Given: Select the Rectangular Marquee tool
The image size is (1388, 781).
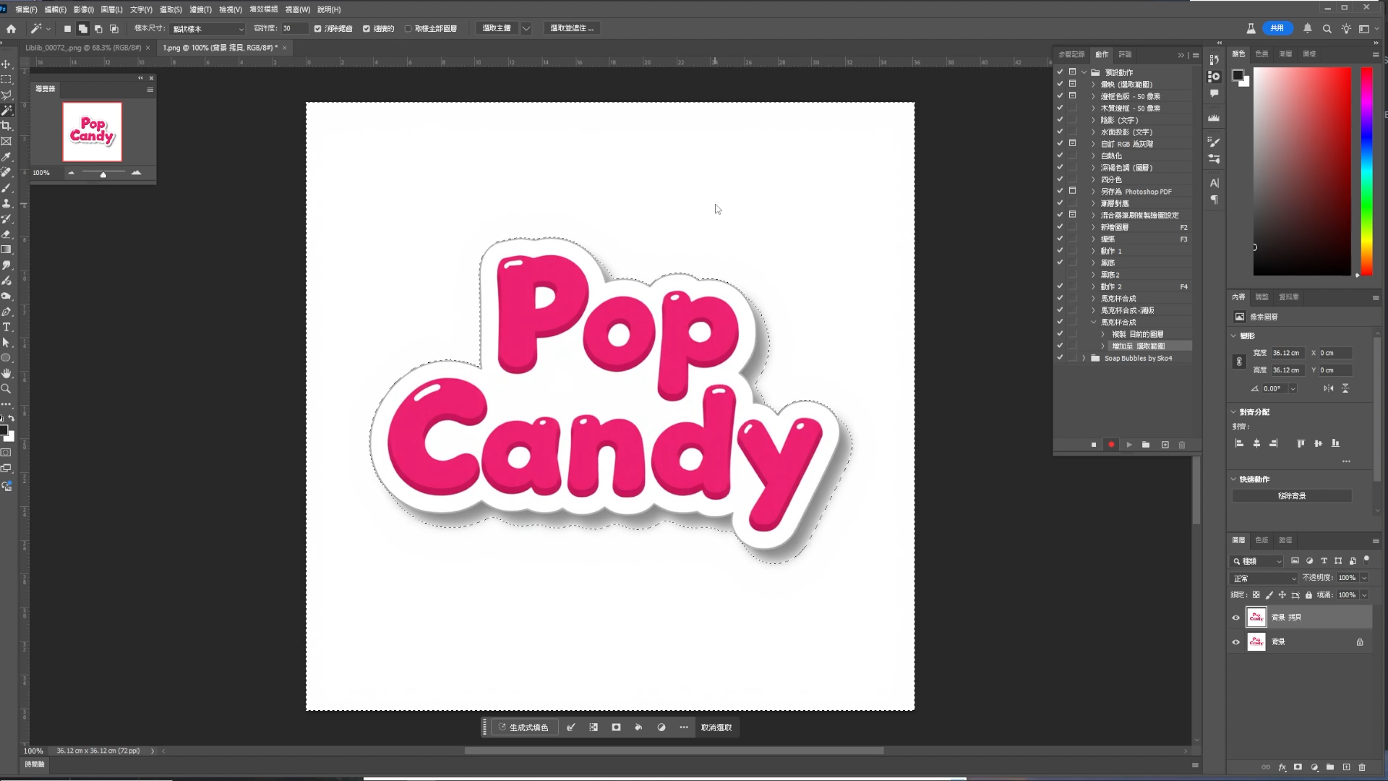Looking at the screenshot, I should click(x=7, y=80).
